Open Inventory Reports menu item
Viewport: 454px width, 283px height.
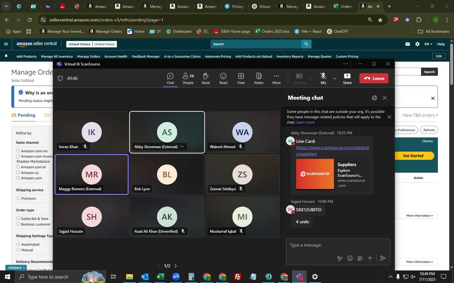click(x=290, y=57)
